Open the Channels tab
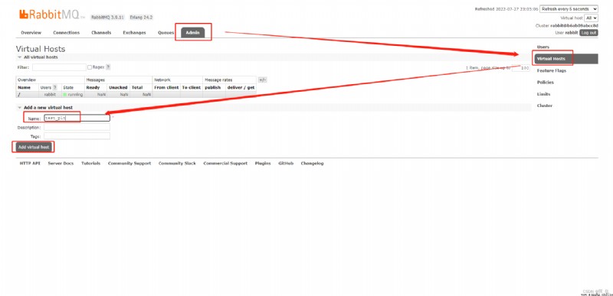 point(101,33)
